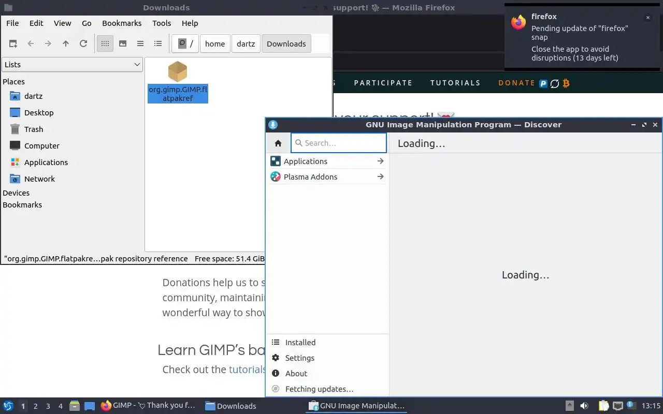This screenshot has height=414, width=663.
Task: Expand Applications arrow in Discover
Action: coord(380,161)
